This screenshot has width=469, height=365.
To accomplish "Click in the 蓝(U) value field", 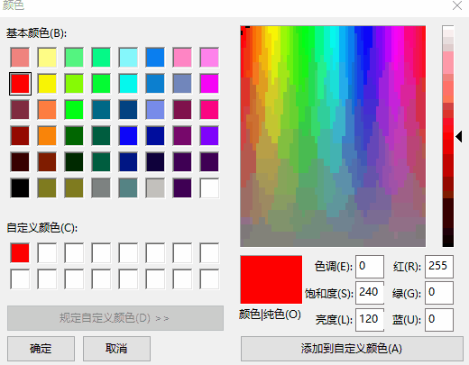I will (439, 320).
